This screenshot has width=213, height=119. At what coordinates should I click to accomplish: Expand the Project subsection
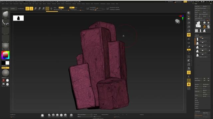197,106
